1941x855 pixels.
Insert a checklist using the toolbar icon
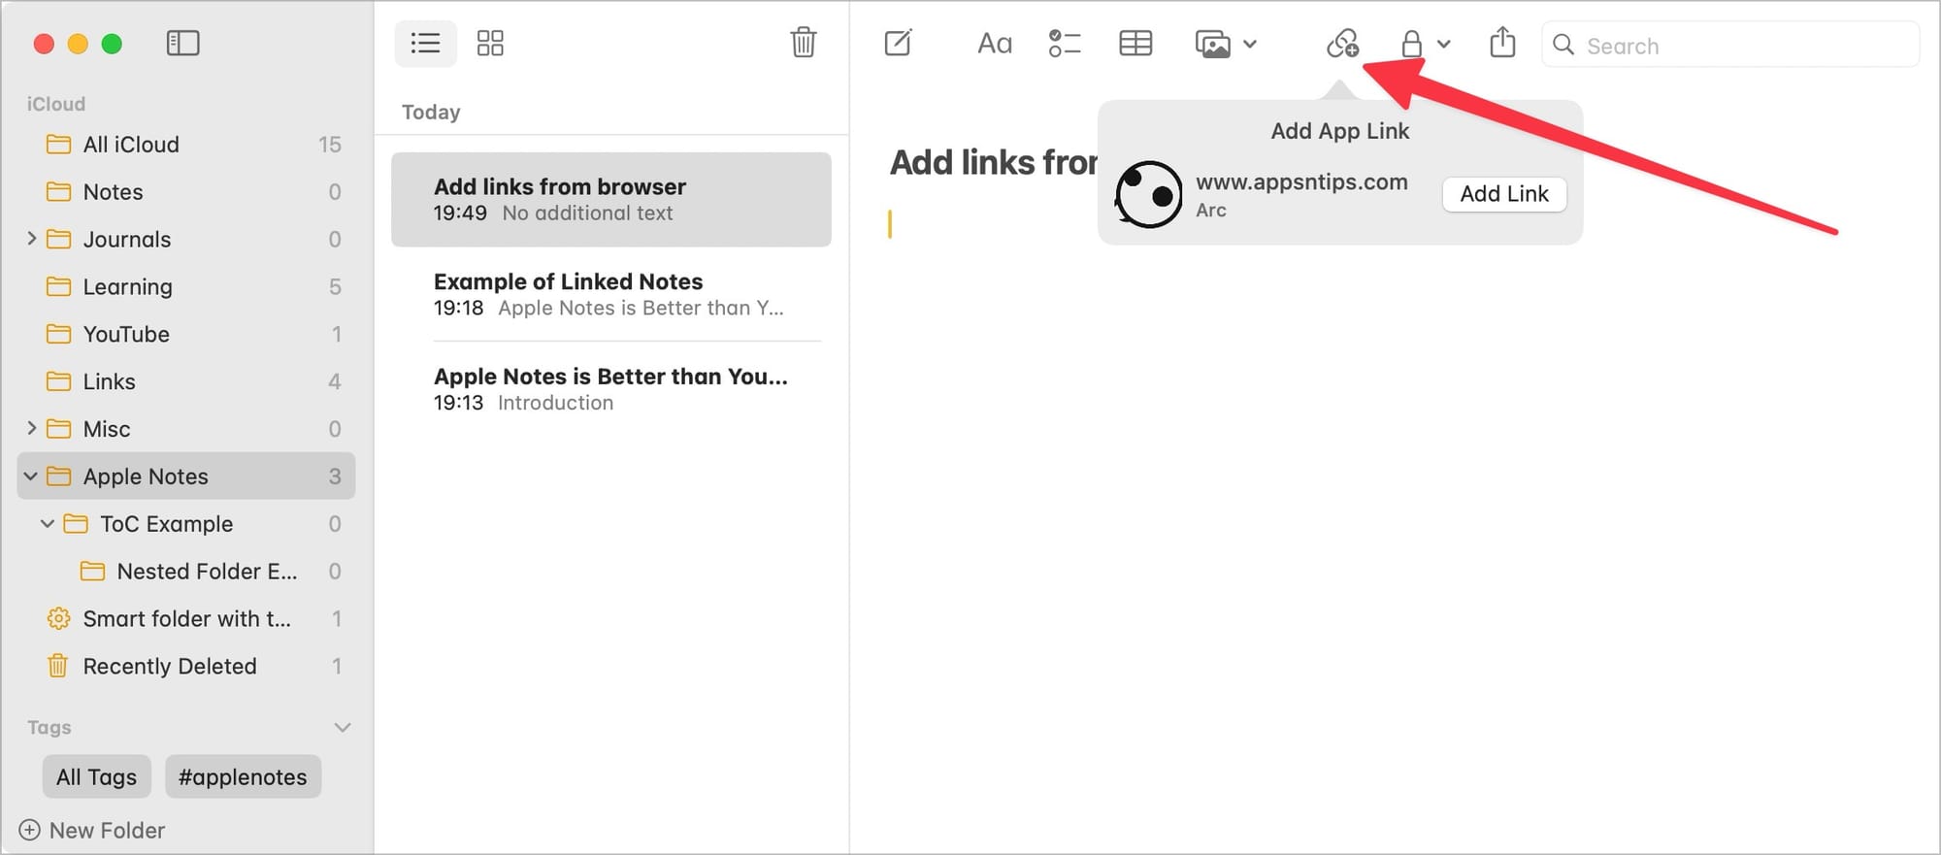click(1064, 44)
